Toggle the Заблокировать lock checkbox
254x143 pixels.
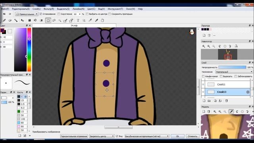pyautogui.click(x=236, y=76)
